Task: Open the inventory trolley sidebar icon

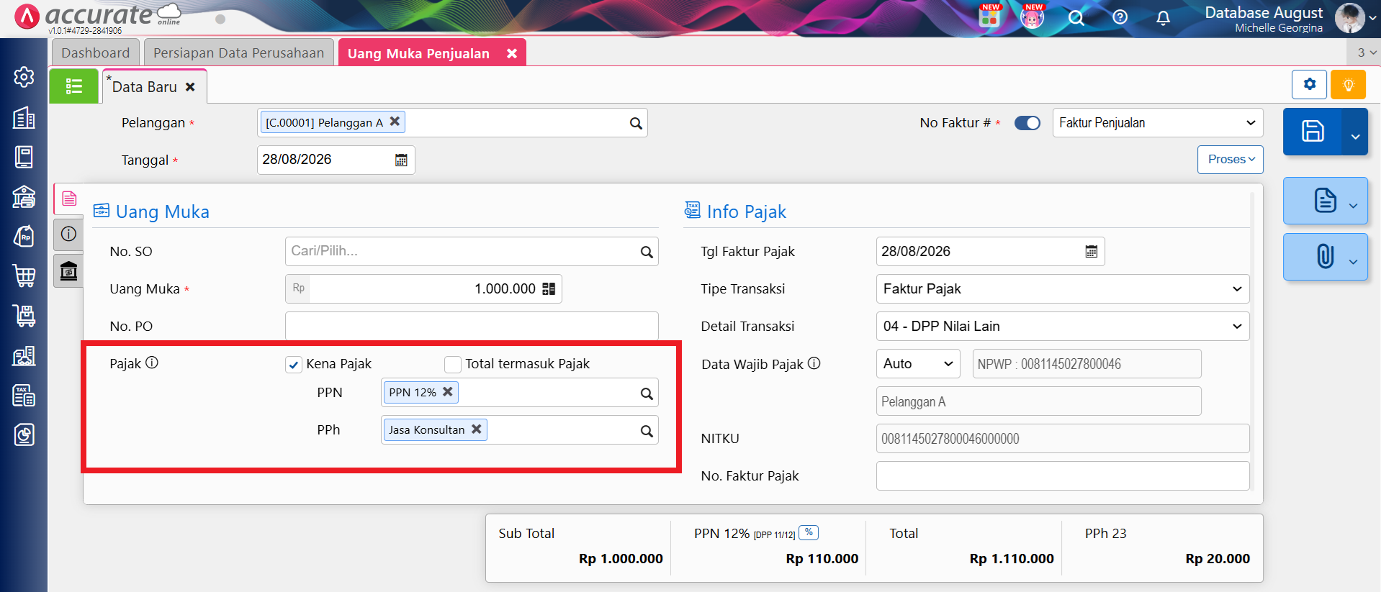Action: tap(24, 315)
